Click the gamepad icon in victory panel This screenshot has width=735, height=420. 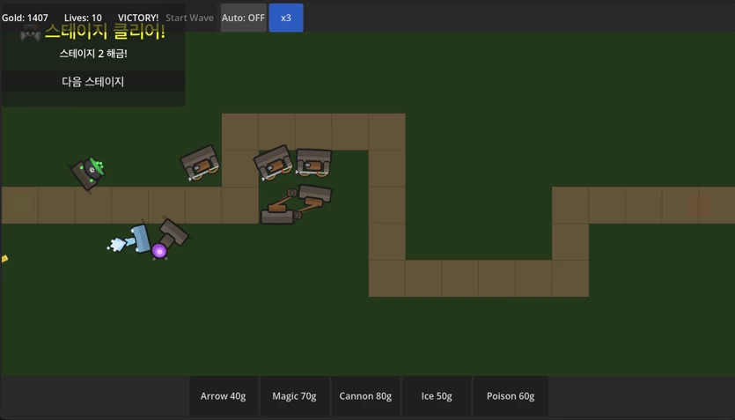pos(31,33)
